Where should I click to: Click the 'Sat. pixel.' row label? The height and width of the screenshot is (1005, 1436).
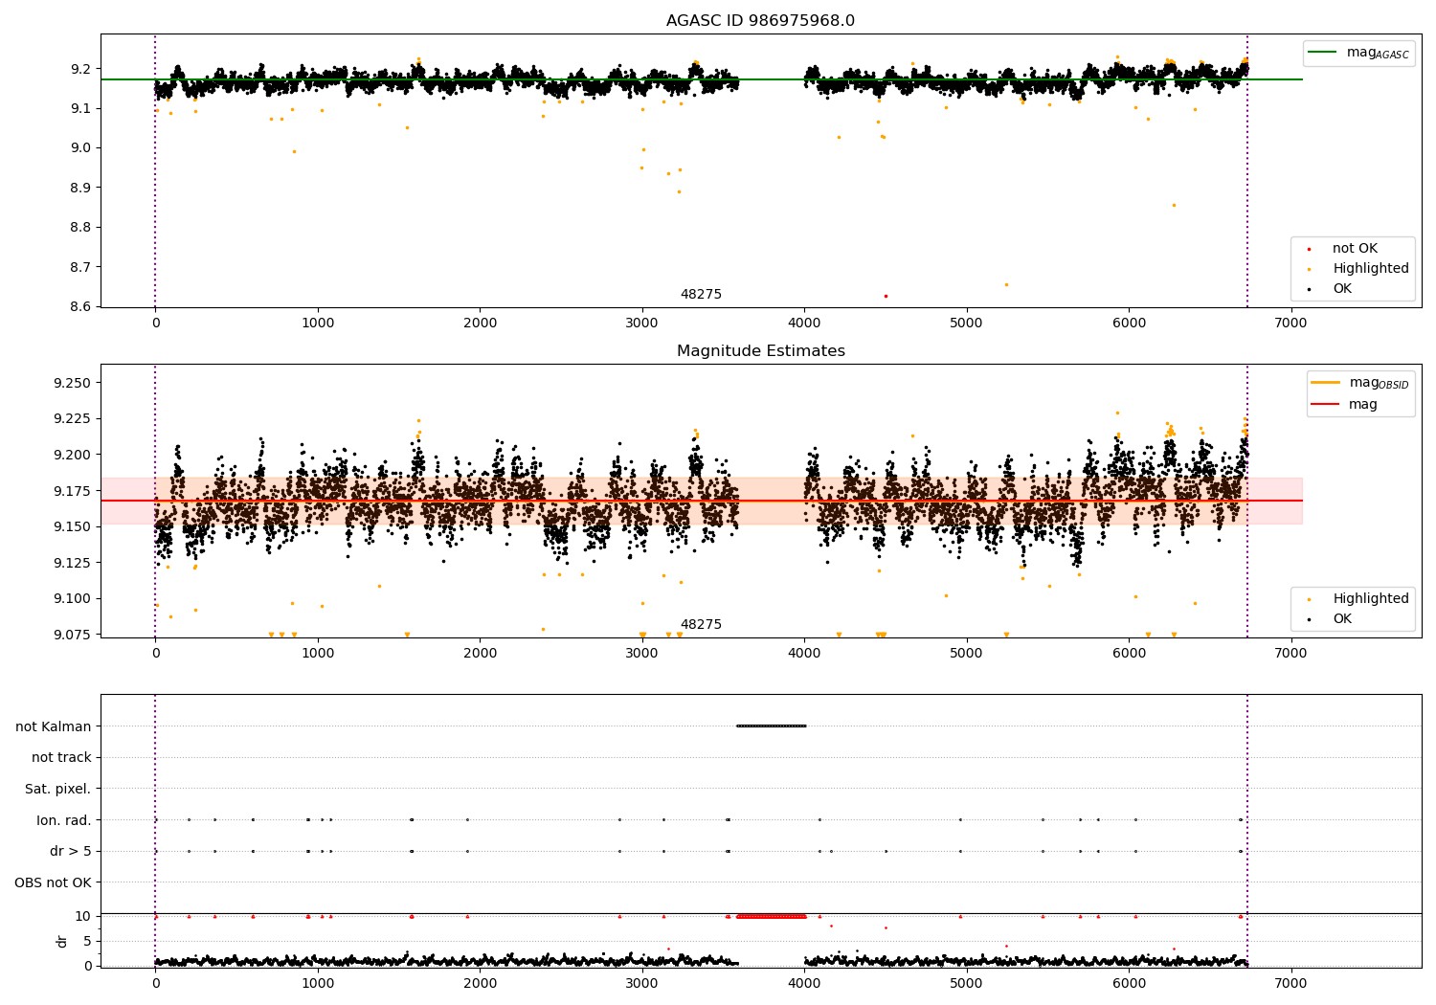pos(58,790)
